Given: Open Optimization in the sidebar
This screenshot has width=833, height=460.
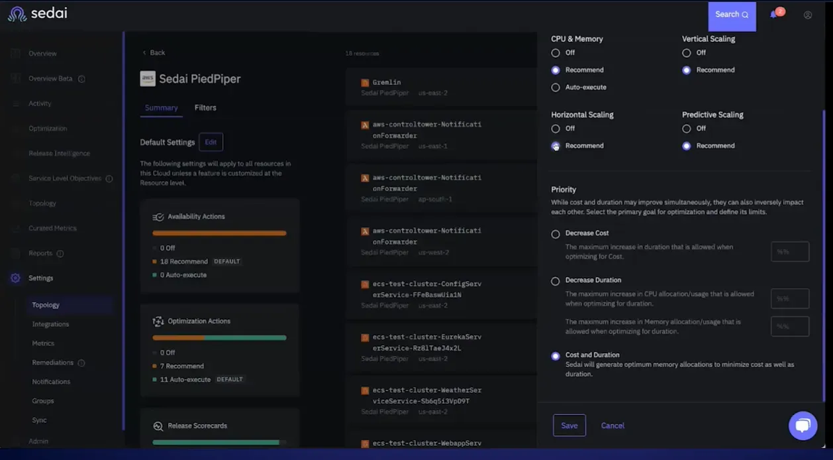Looking at the screenshot, I should (x=48, y=129).
